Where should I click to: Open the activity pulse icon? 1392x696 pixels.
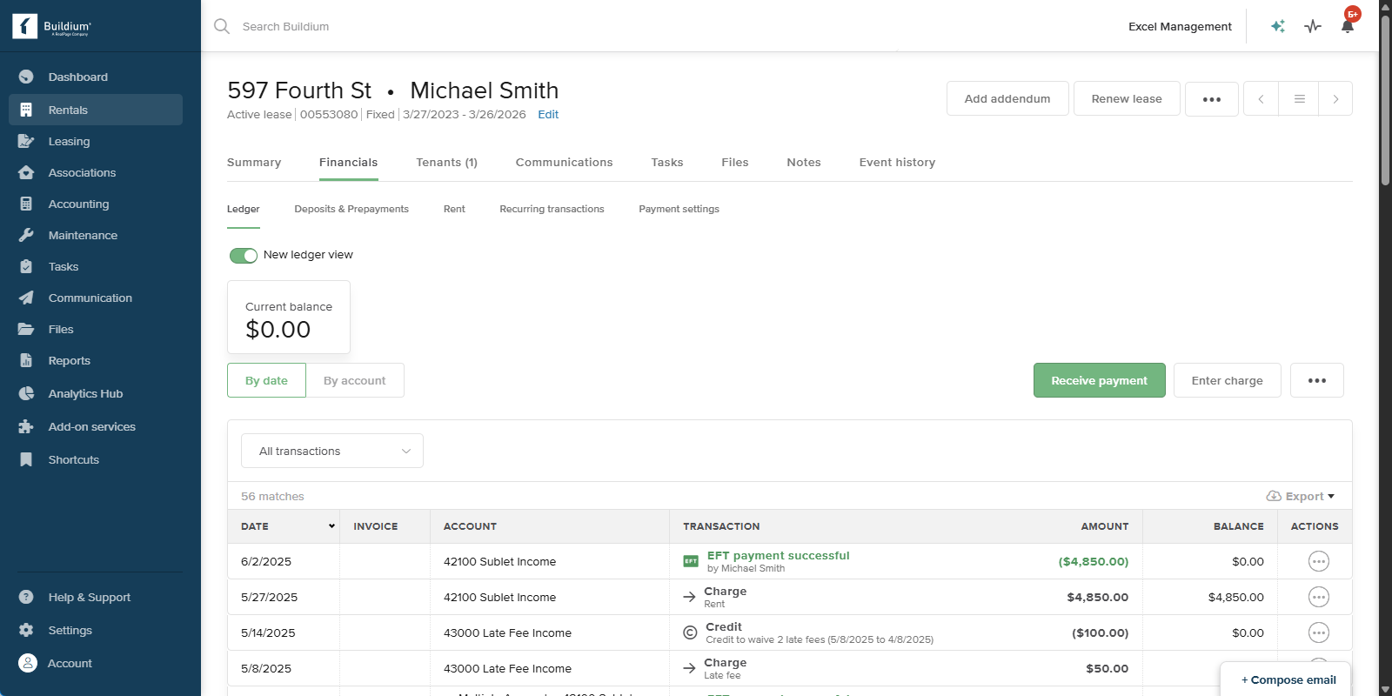(x=1313, y=26)
